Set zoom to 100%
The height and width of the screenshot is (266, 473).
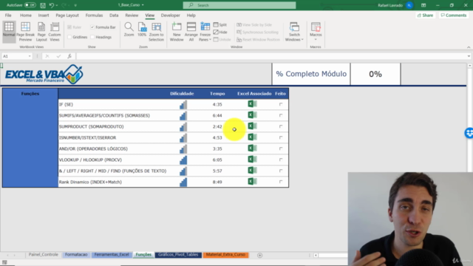pyautogui.click(x=142, y=30)
